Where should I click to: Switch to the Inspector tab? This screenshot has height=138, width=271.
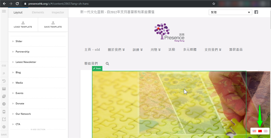58,12
